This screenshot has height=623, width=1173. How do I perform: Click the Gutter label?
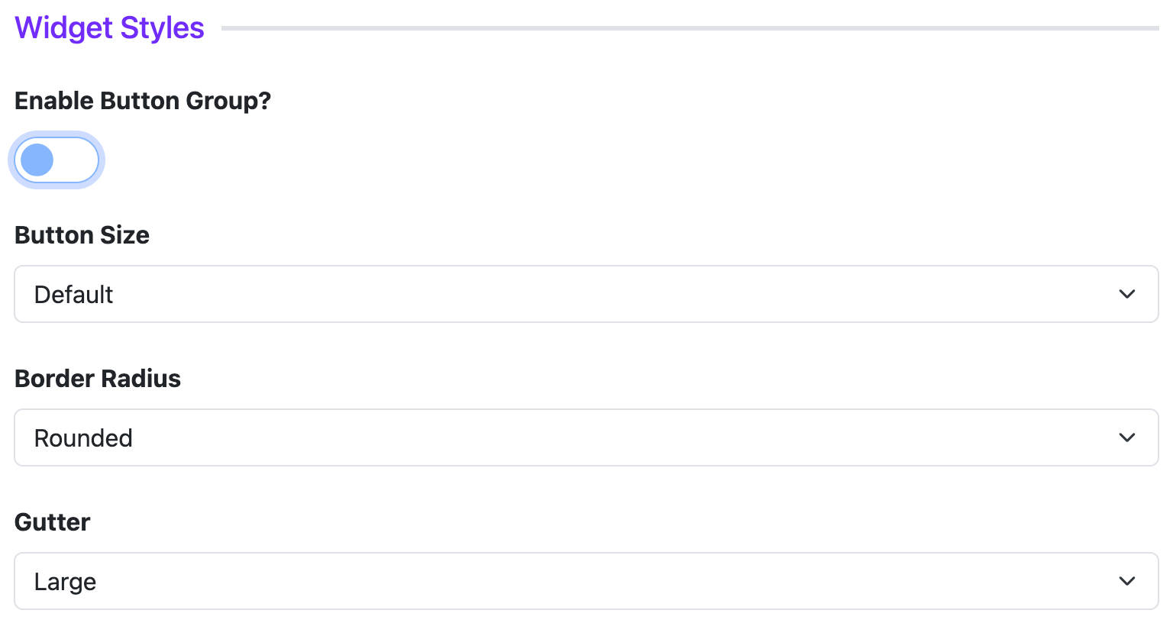(x=52, y=522)
